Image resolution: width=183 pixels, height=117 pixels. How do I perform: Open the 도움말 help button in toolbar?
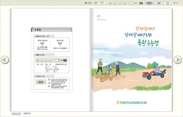tap(159, 3)
